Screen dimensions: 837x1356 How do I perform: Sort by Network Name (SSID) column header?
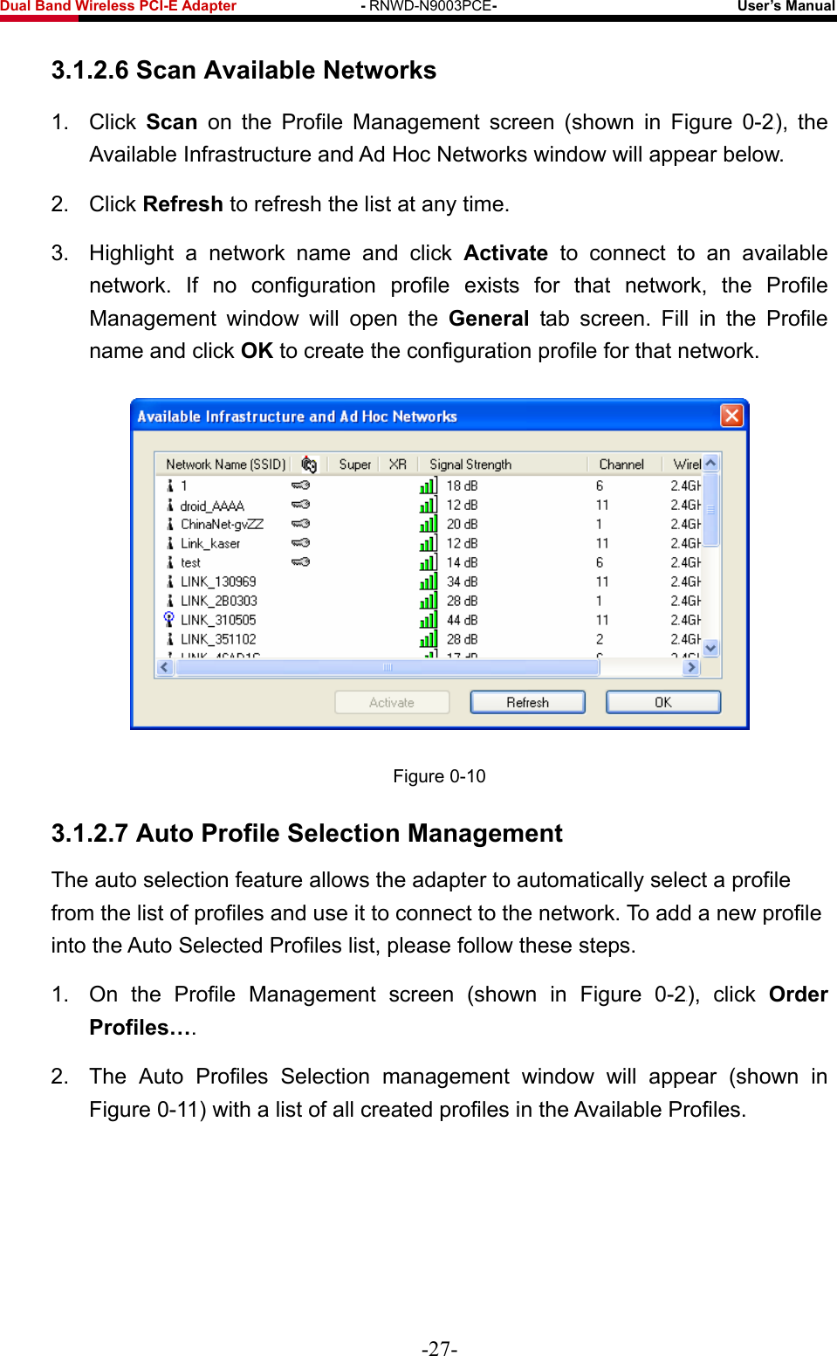(225, 465)
